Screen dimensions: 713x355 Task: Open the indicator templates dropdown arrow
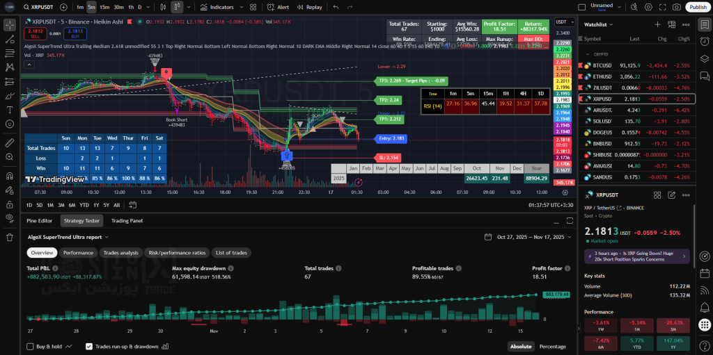241,7
